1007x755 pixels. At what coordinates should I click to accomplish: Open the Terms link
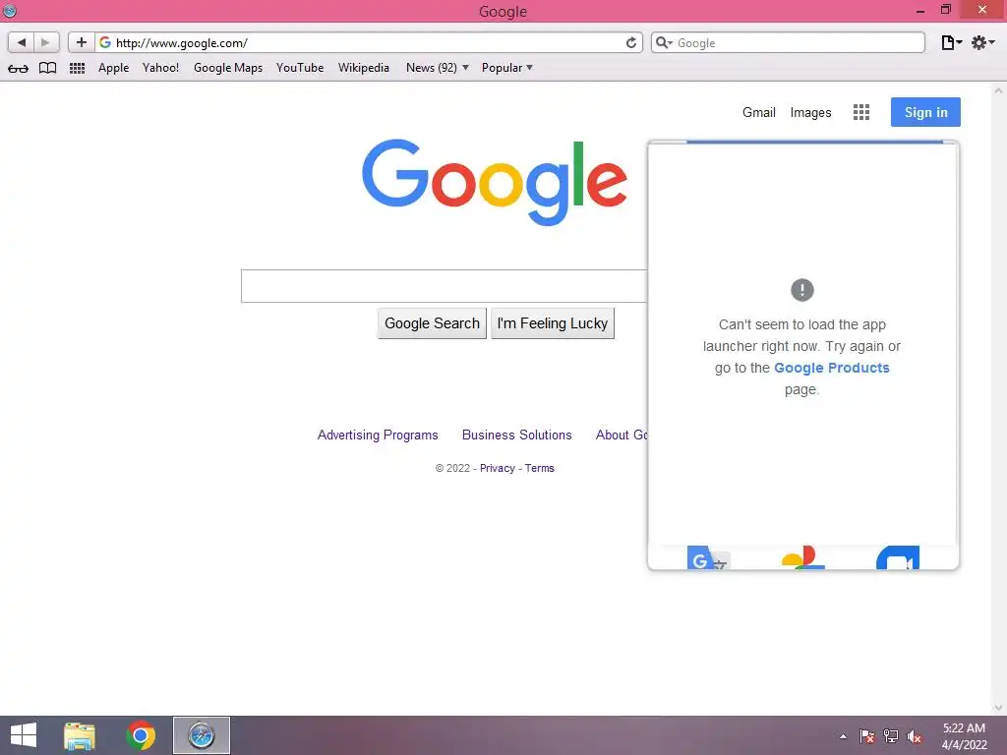(540, 468)
